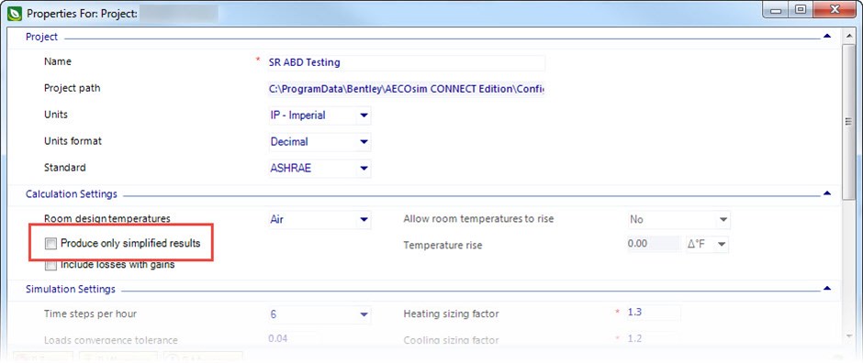Screen dimensions: 863x363
Task: Click the Temperature rise value field
Action: click(654, 243)
